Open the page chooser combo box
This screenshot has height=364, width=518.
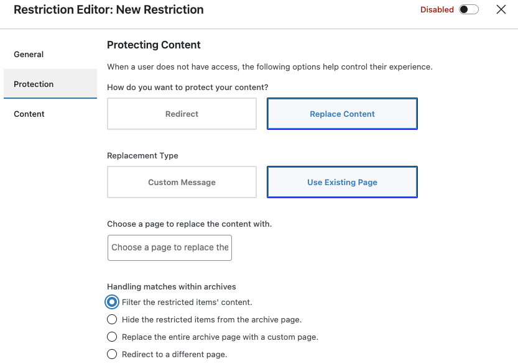pyautogui.click(x=170, y=247)
